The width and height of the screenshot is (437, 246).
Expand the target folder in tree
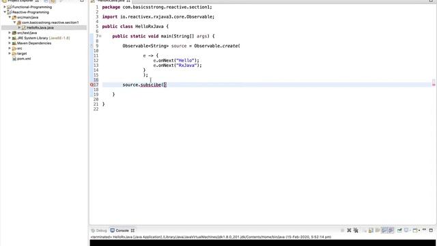[10, 53]
